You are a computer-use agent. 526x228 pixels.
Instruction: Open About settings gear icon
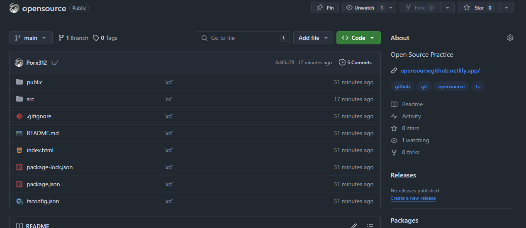click(x=510, y=38)
